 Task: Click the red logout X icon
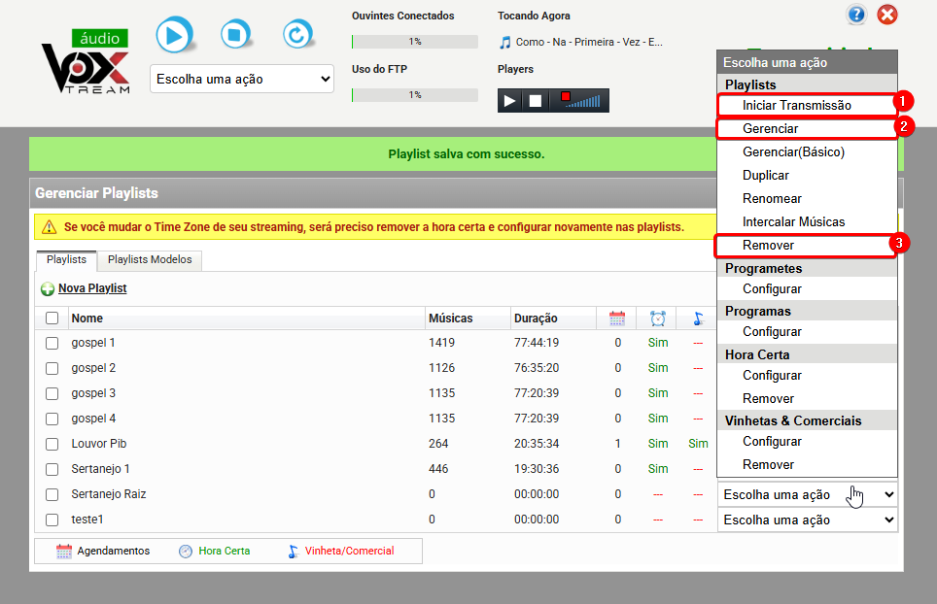click(x=886, y=15)
